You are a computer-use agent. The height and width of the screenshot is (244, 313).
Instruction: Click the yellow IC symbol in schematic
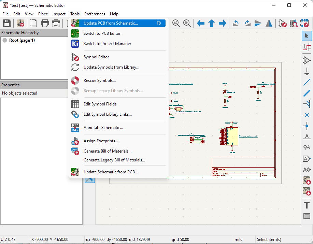coord(232,136)
